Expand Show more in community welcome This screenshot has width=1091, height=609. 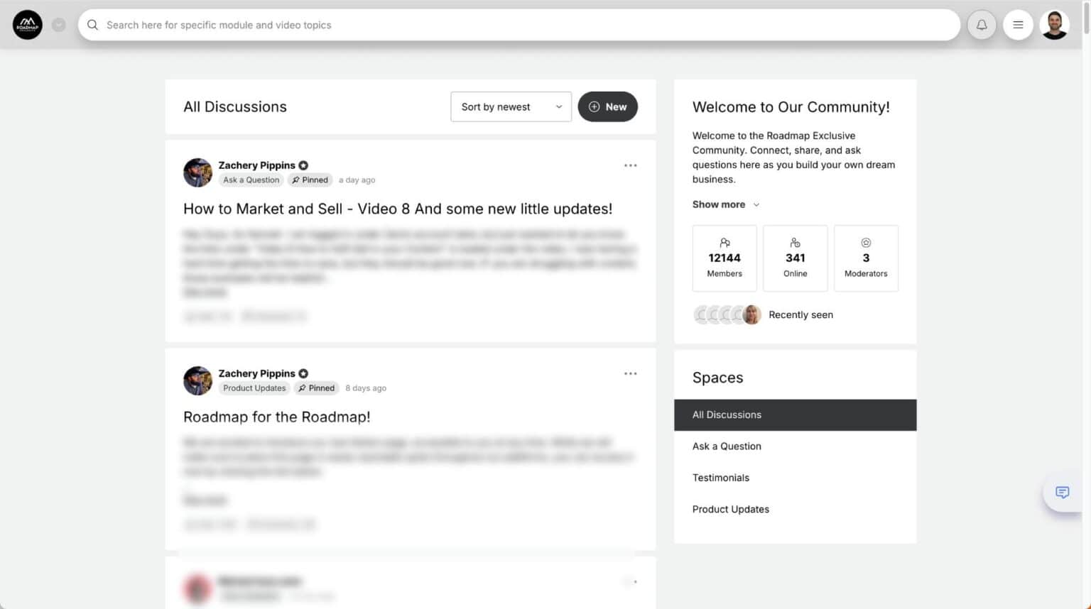[725, 204]
